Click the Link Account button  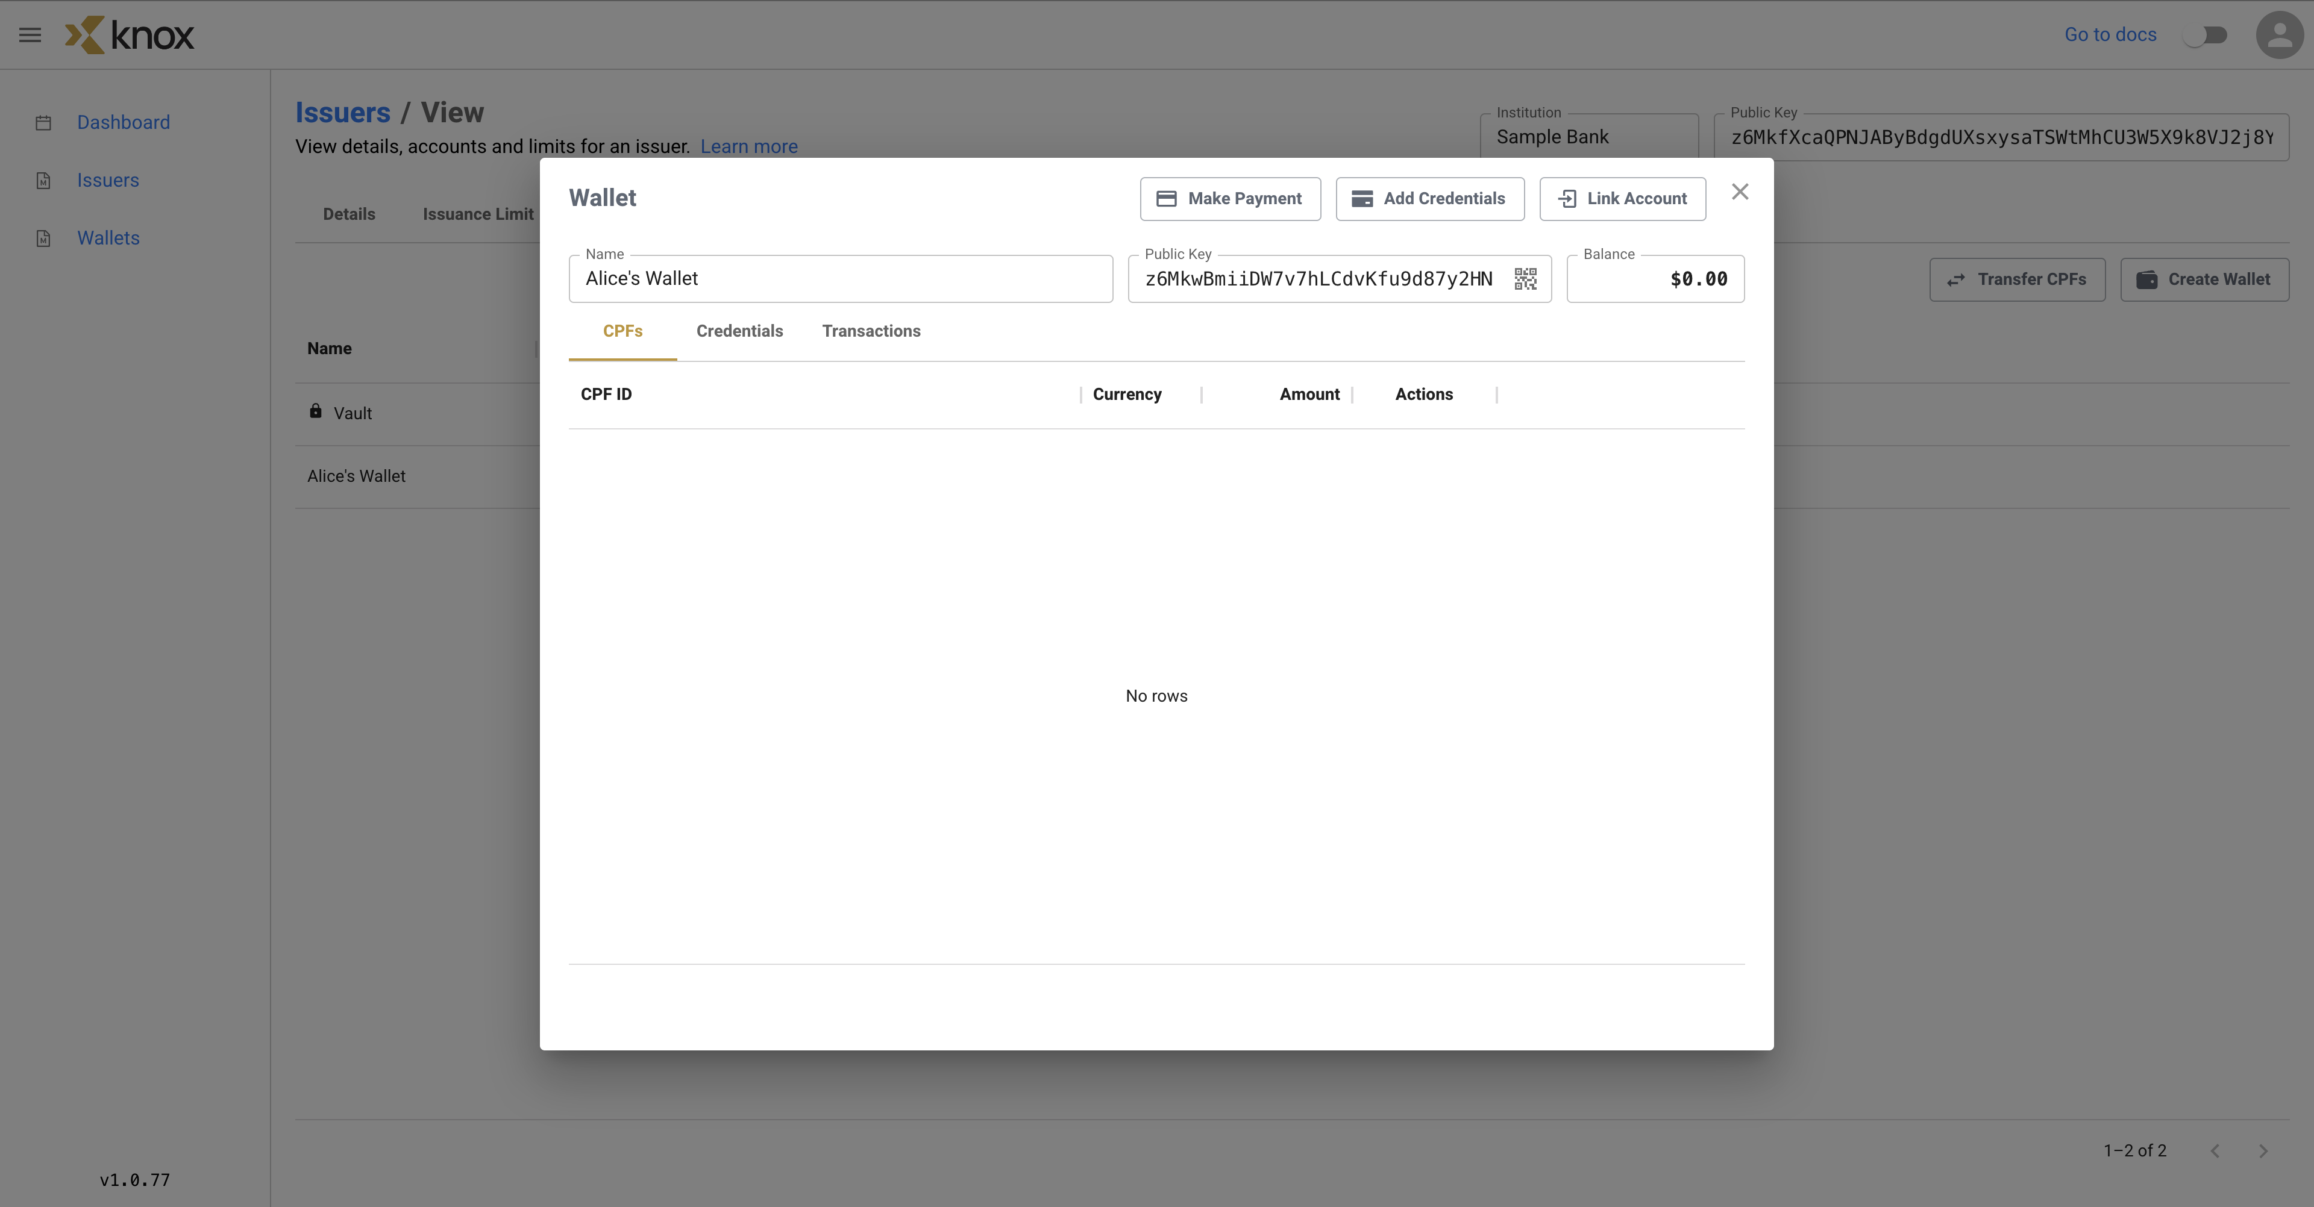point(1622,199)
